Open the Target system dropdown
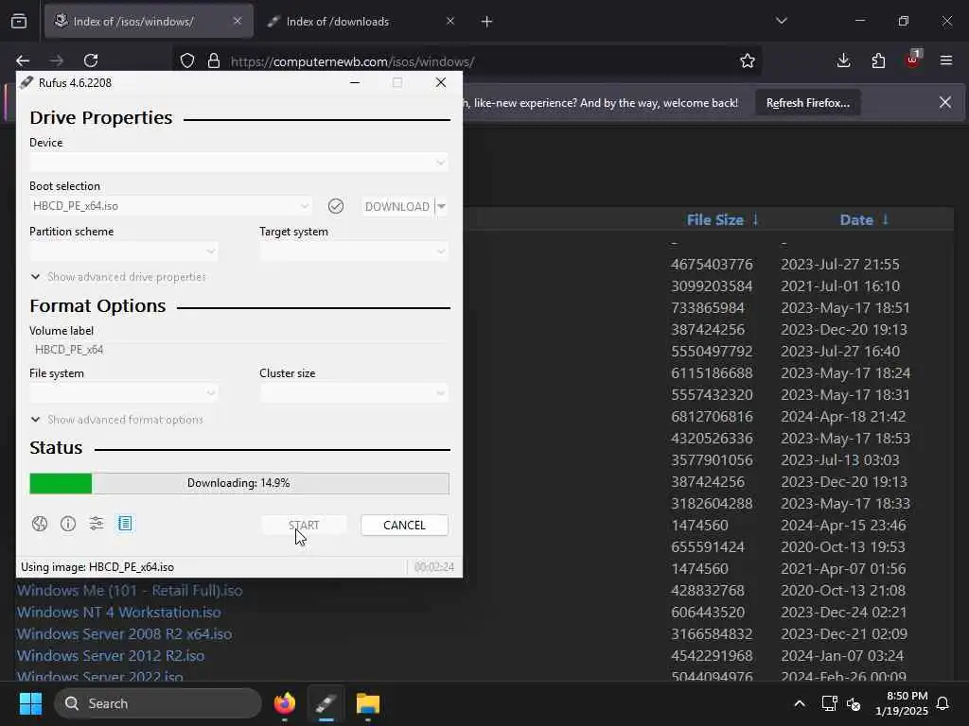Screen dimensions: 969x726 point(354,251)
